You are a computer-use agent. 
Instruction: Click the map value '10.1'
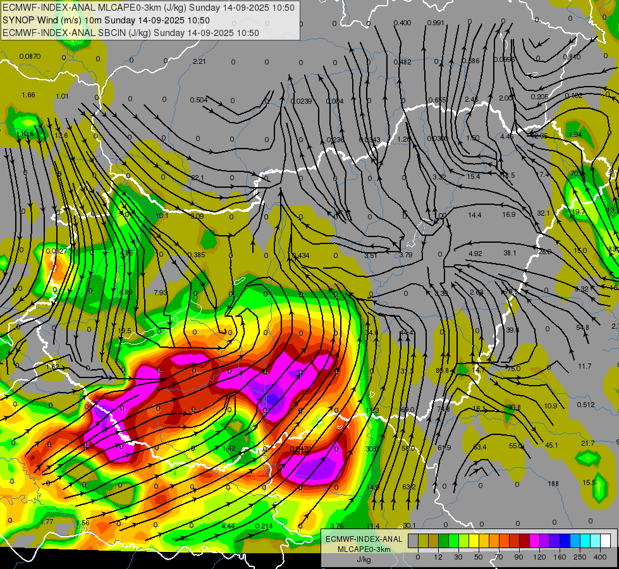click(x=162, y=216)
